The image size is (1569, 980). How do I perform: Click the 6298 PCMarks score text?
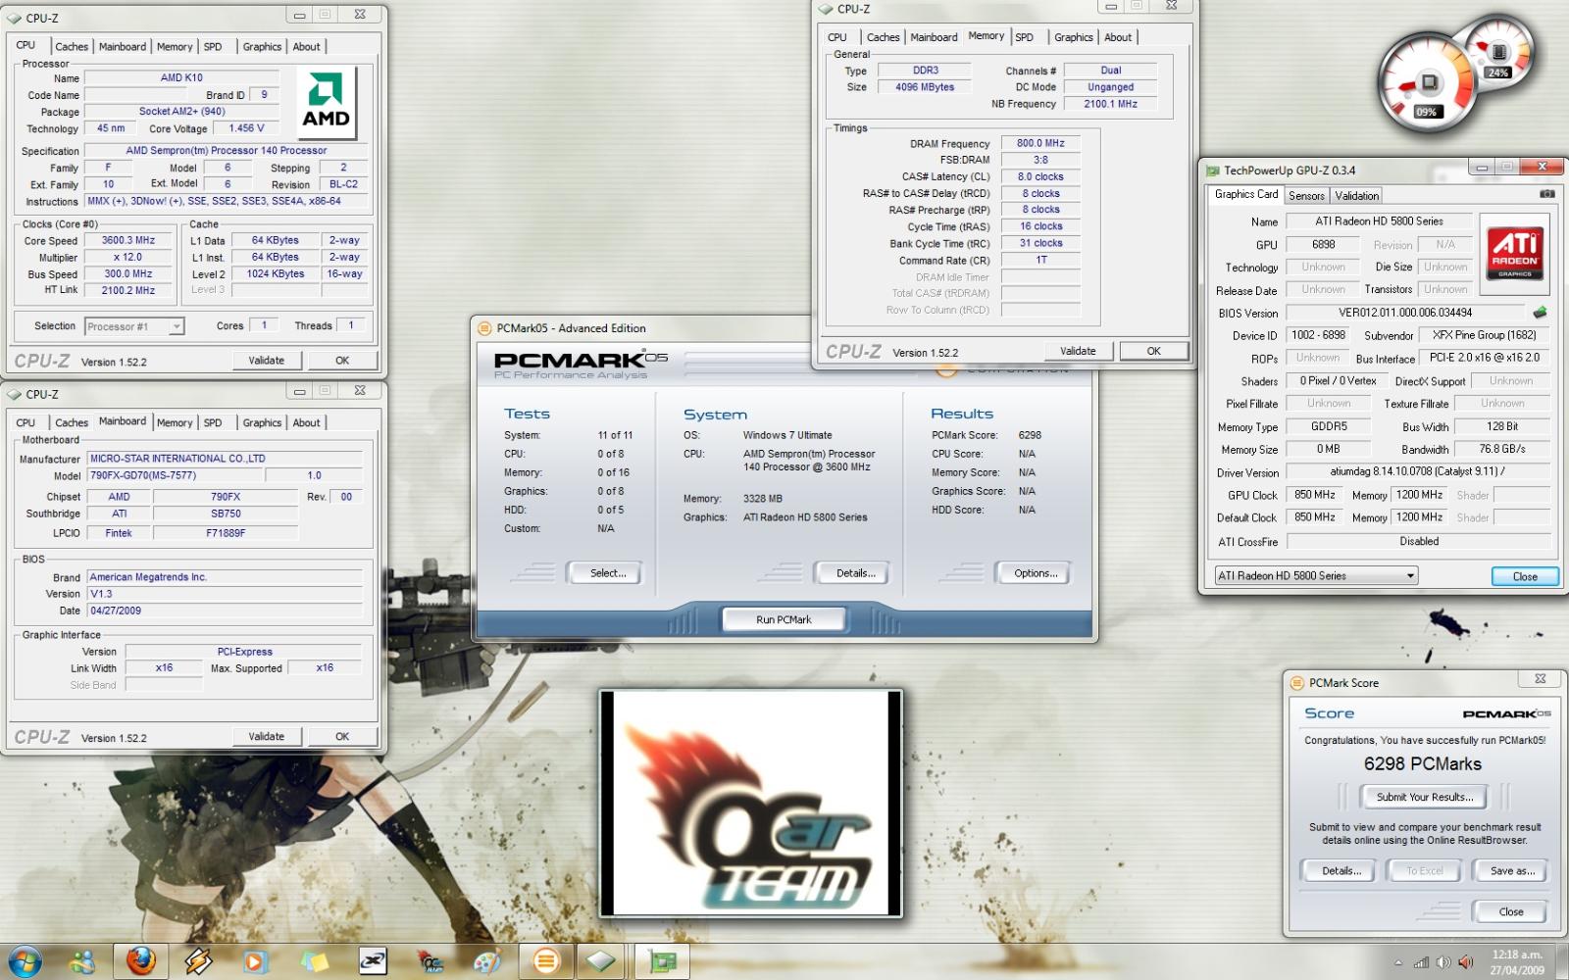(x=1422, y=763)
